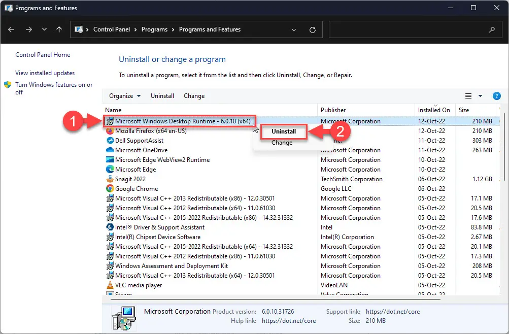
Task: Click the Control Panel search box
Action: tap(416, 29)
